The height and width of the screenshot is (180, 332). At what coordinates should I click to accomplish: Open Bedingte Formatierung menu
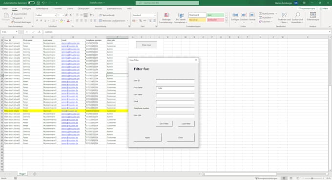pyautogui.click(x=166, y=18)
